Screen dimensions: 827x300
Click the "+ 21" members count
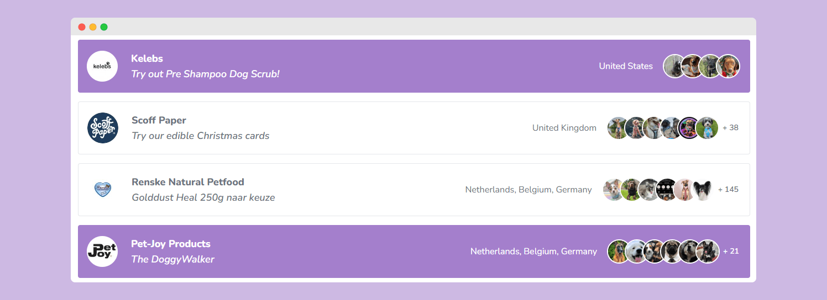click(731, 251)
